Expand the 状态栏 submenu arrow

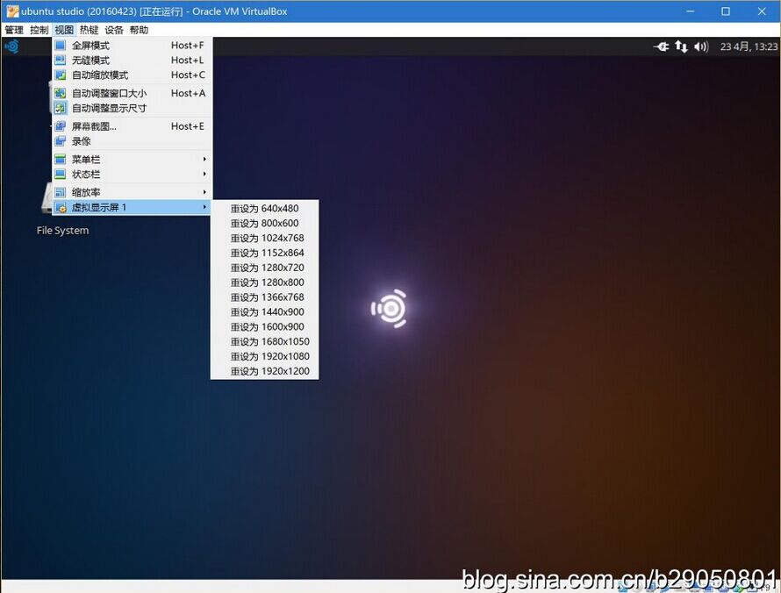(x=204, y=175)
